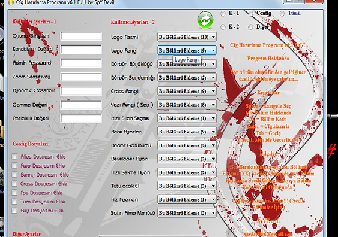
Task: Focus the Zoom Sensitivity text box
Action: pyautogui.click(x=81, y=77)
